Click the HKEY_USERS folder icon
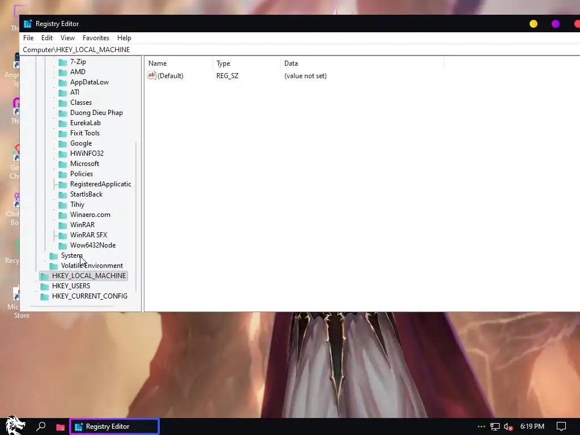Image resolution: width=580 pixels, height=435 pixels. (44, 286)
